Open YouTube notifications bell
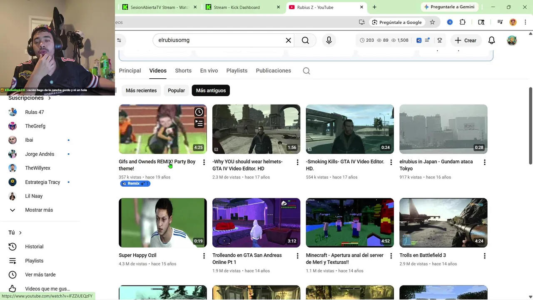The width and height of the screenshot is (533, 300). pyautogui.click(x=491, y=40)
